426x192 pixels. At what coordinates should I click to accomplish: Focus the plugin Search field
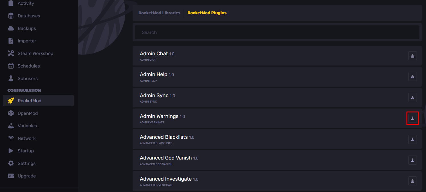[x=277, y=32]
